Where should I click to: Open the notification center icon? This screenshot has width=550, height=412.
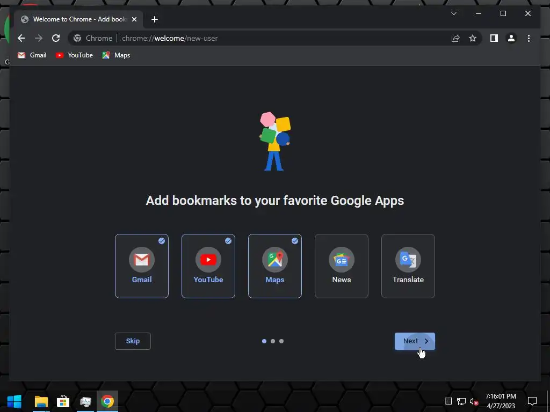532,401
